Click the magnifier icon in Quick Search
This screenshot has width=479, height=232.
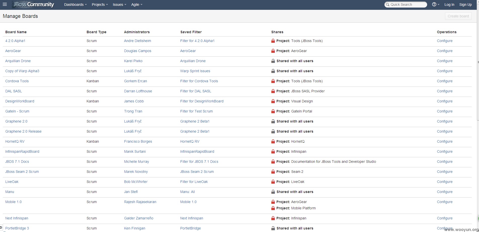pos(388,5)
